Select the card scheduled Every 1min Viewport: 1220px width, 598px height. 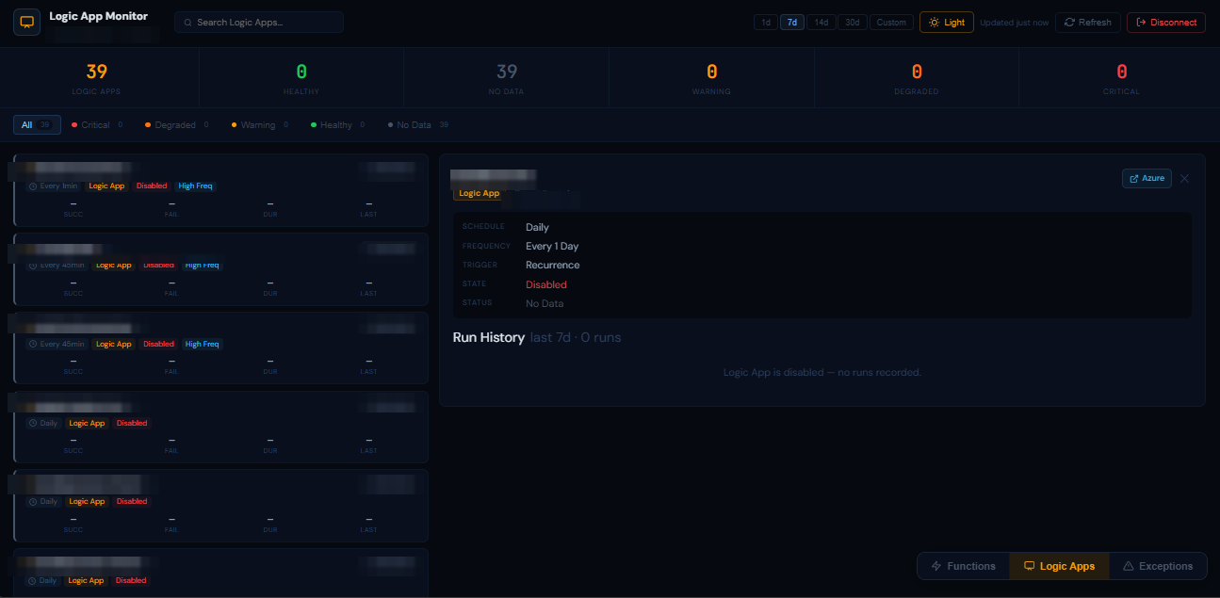[x=220, y=190]
